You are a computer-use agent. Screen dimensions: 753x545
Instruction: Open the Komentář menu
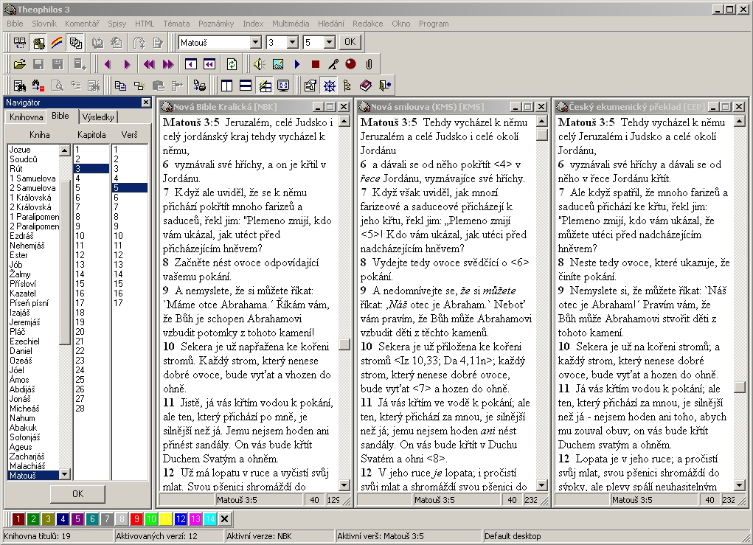click(82, 24)
